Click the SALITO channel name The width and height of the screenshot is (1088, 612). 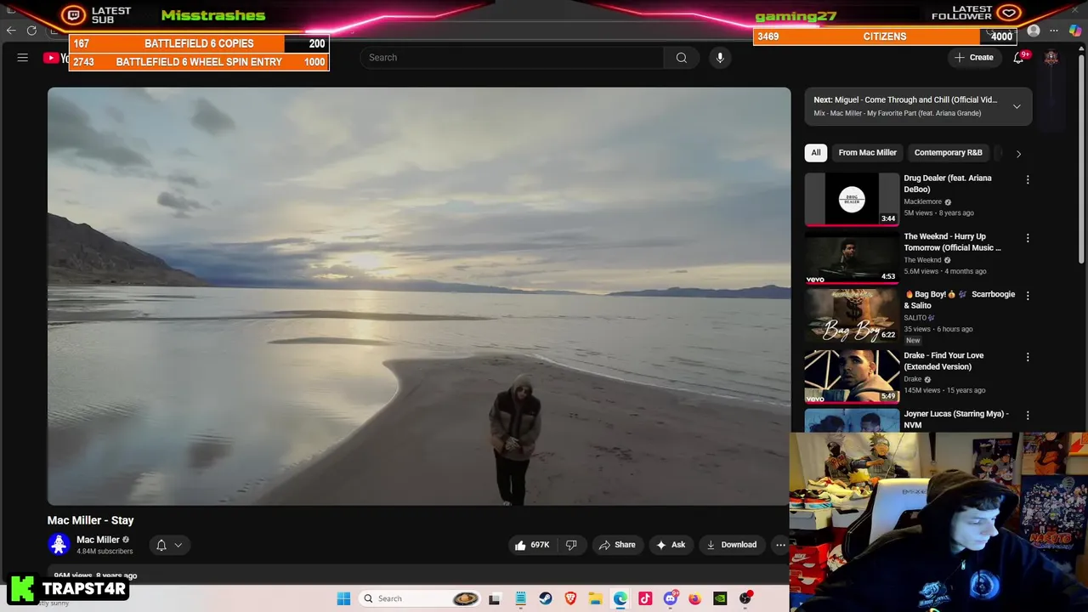916,318
